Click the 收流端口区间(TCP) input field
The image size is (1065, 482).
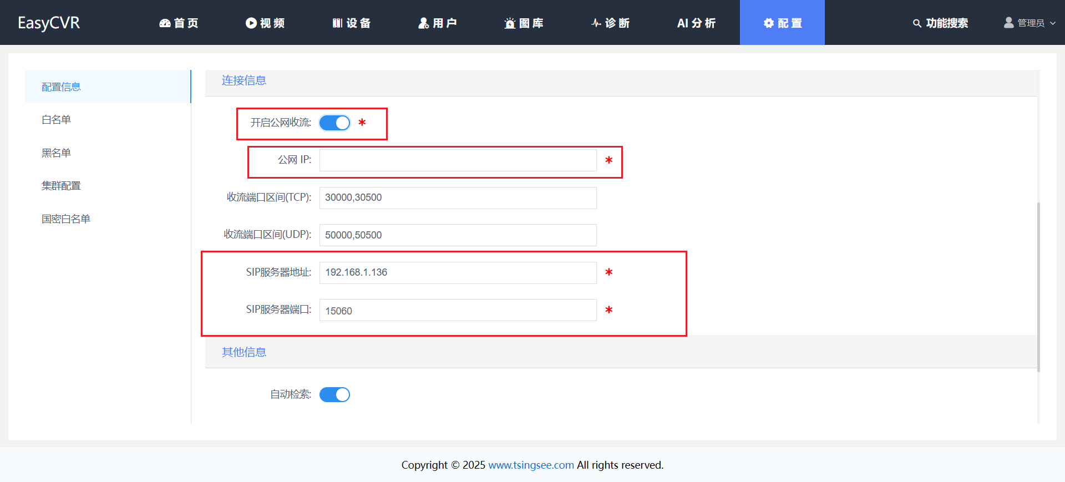(x=458, y=198)
